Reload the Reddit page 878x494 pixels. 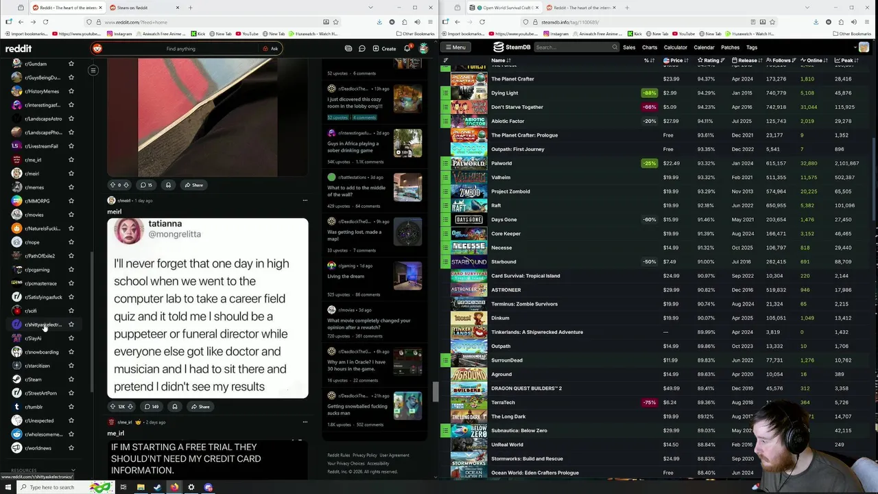(45, 22)
